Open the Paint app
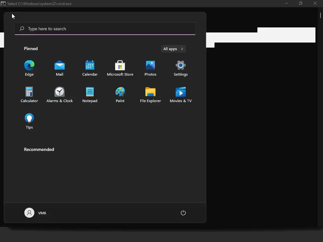 coord(120,95)
